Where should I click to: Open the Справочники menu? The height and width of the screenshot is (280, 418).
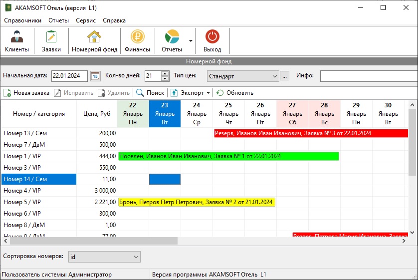tap(22, 20)
